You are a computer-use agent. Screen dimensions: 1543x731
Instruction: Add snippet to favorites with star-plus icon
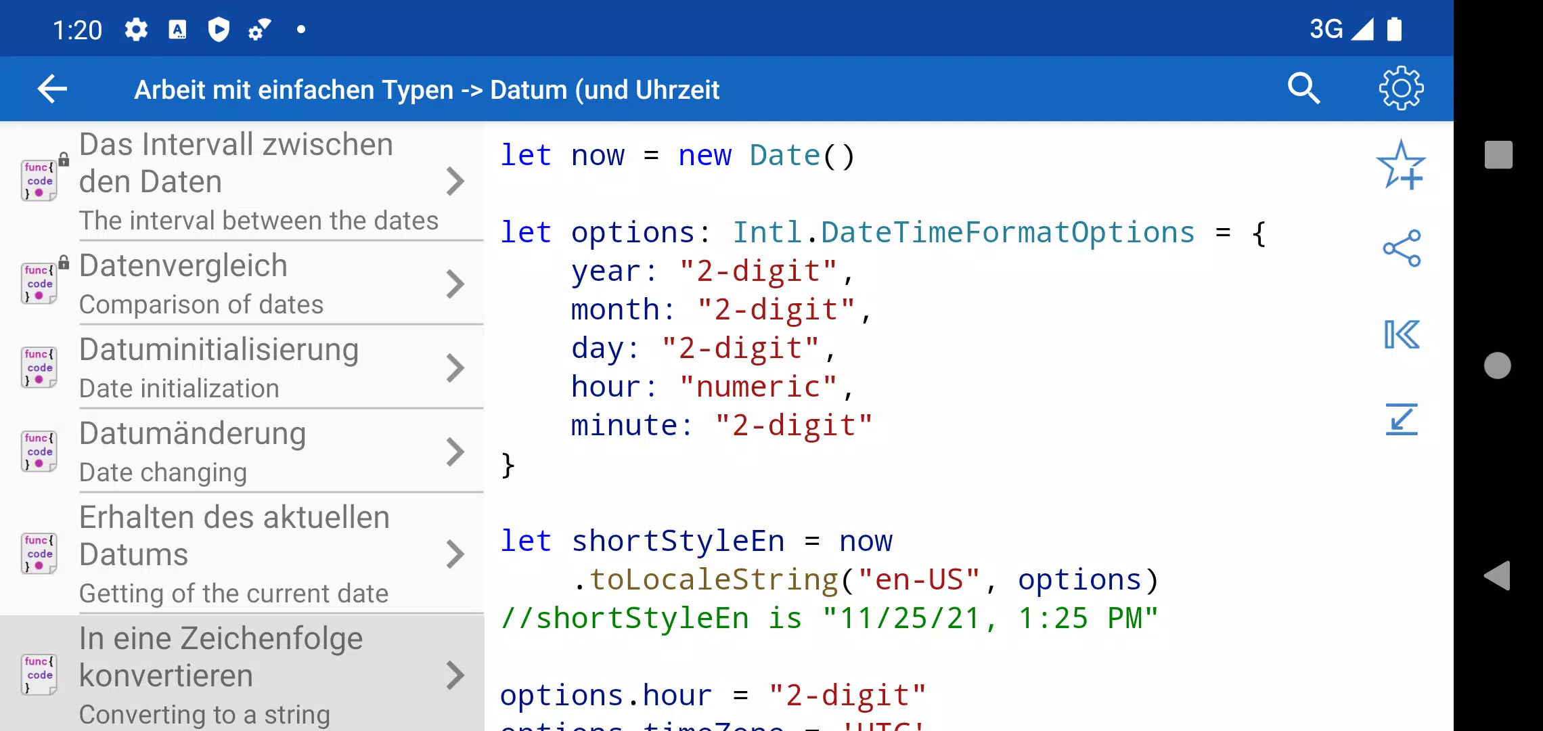click(1401, 165)
